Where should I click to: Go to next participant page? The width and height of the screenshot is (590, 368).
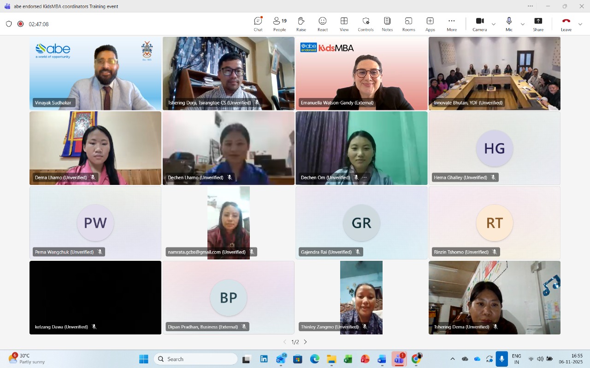(x=305, y=342)
